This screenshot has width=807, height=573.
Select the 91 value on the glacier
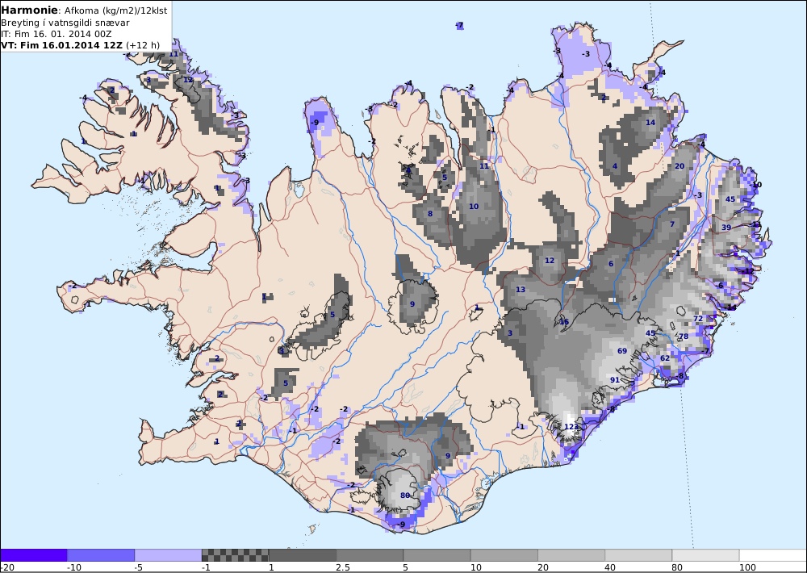[614, 380]
